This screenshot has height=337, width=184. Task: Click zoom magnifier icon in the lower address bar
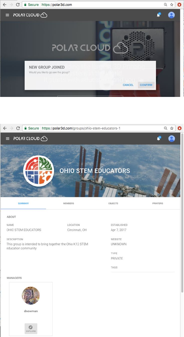166,128
